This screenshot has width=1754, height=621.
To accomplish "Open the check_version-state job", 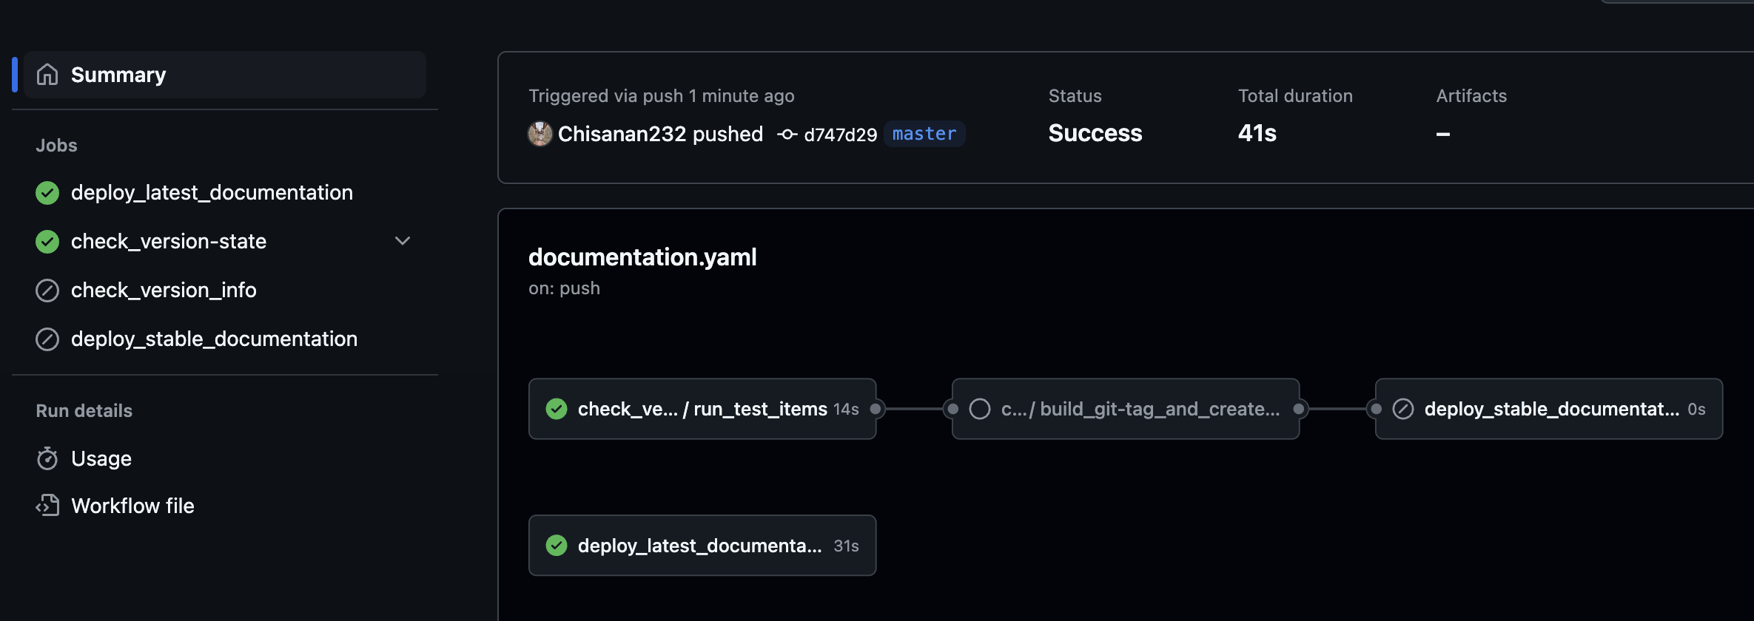I will 169,242.
